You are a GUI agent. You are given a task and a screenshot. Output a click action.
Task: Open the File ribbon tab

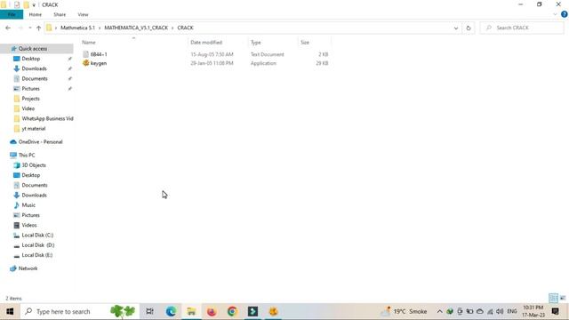[12, 14]
